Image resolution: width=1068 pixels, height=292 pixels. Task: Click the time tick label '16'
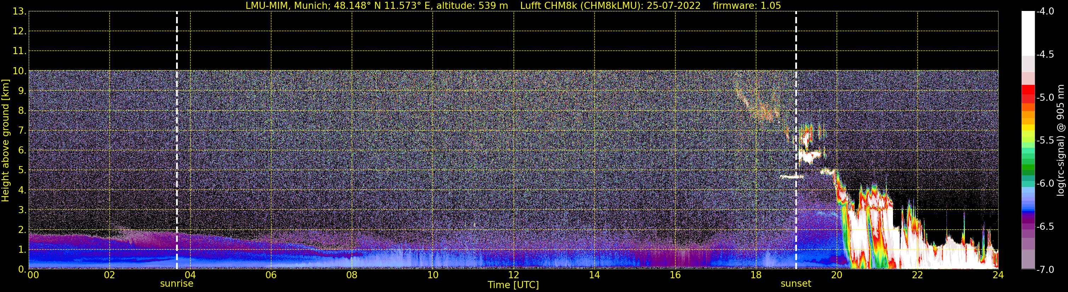click(x=676, y=275)
